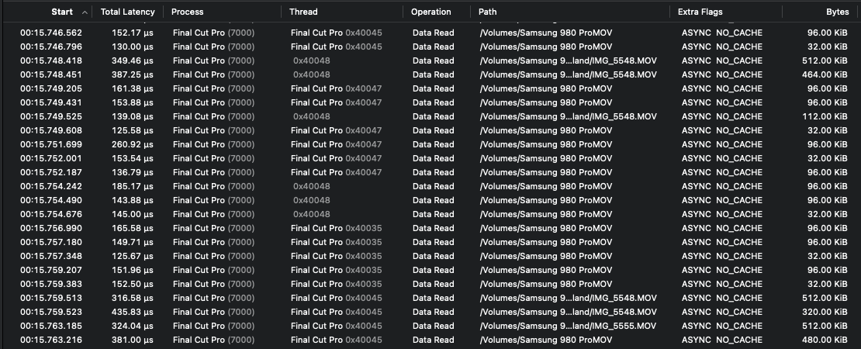The width and height of the screenshot is (861, 349).
Task: Click the Thread column header
Action: point(303,12)
